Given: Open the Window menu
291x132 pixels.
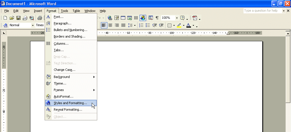Looking at the screenshot, I should (90, 11).
